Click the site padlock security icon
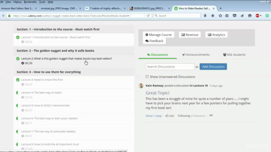Screen dimensions: 271x152 tap(9, 16)
